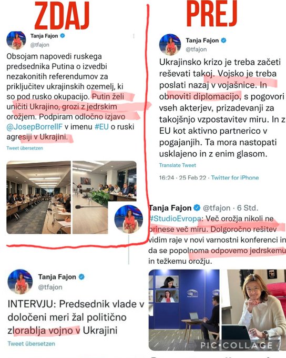Click round avatar overlapping meeting photos
The height and width of the screenshot is (358, 286).
[129, 219]
